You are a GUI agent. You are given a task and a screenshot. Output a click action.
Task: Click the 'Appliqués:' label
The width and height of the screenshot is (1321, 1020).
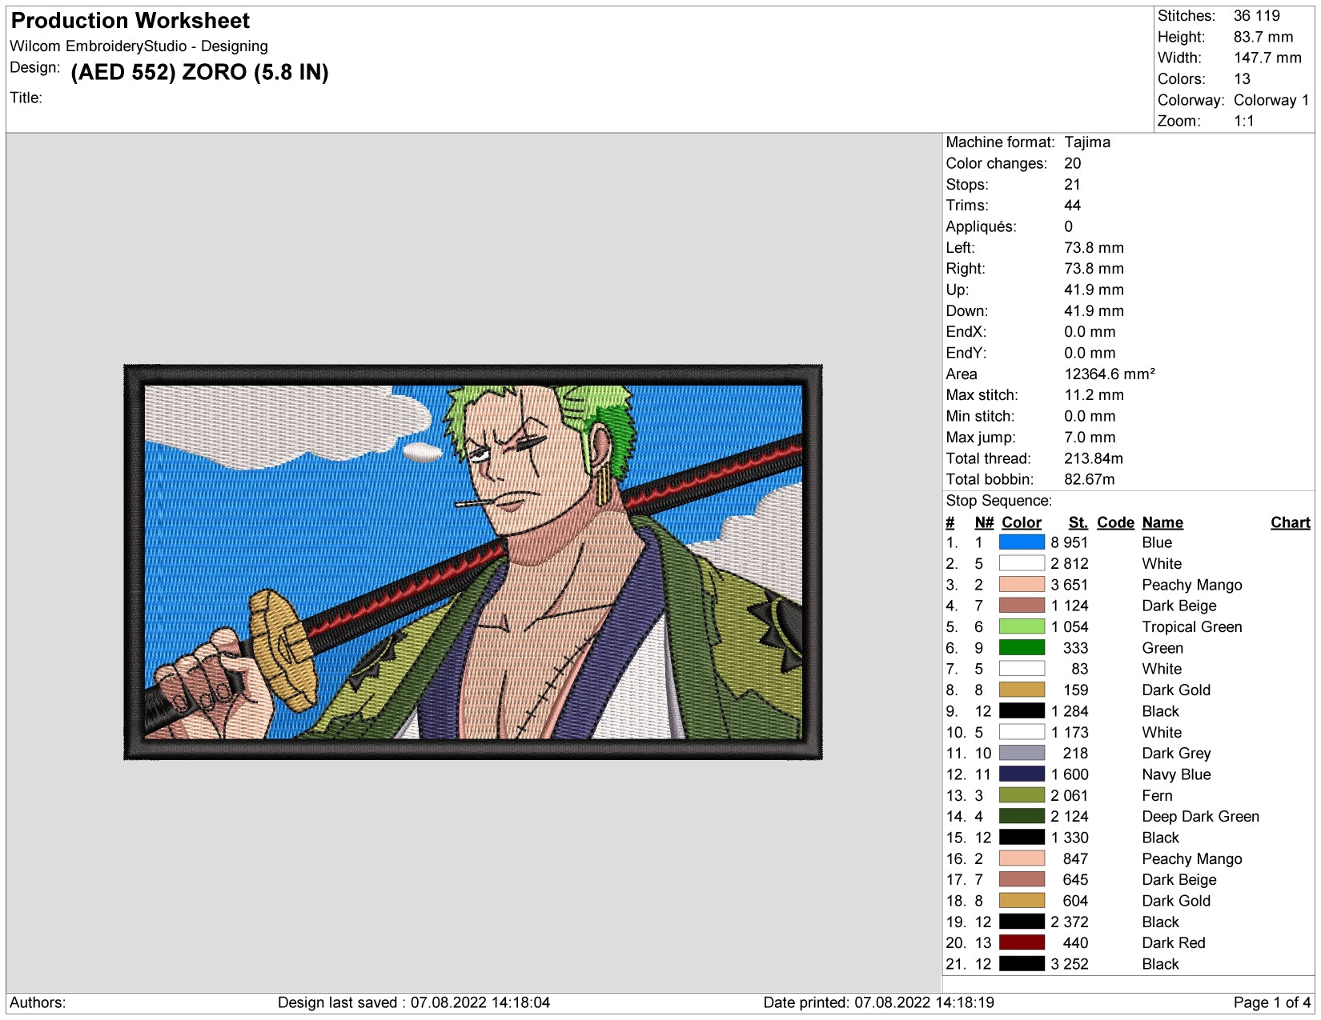click(x=981, y=226)
